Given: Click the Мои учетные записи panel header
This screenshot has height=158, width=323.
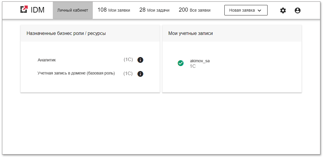Looking at the screenshot, I should click(x=191, y=33).
